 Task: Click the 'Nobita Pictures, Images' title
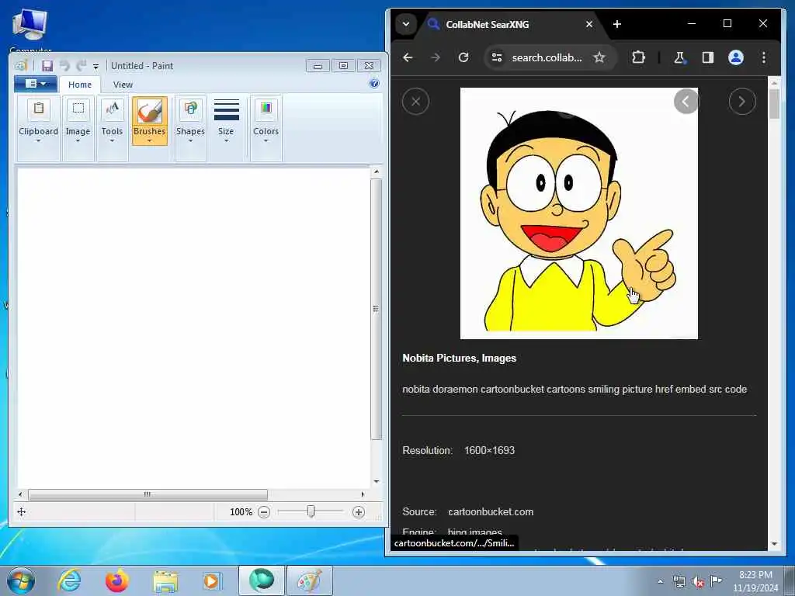[x=460, y=358]
